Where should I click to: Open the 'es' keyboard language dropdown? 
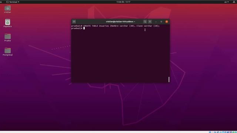click(226, 2)
